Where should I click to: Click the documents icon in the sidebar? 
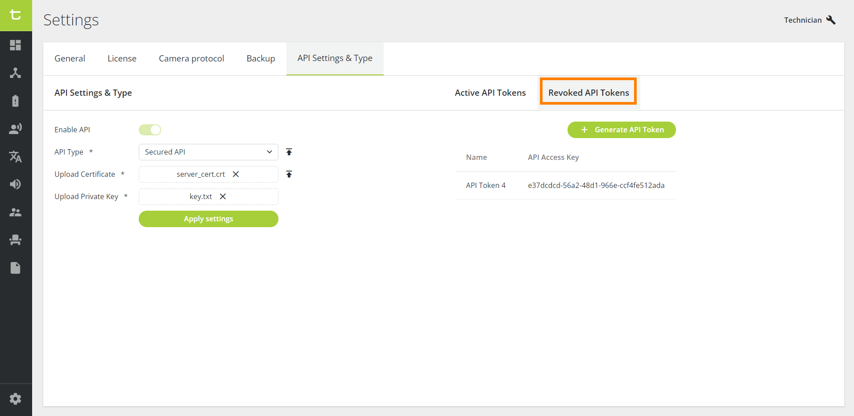coord(16,268)
